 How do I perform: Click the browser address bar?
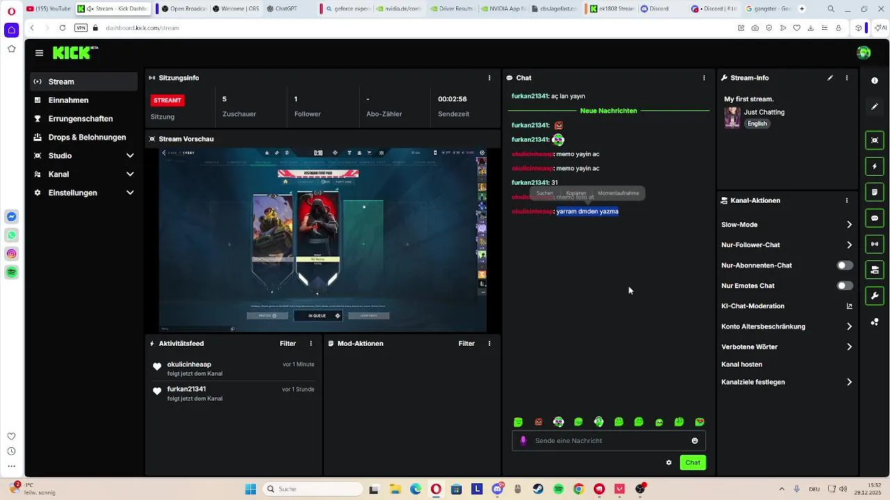point(417,28)
